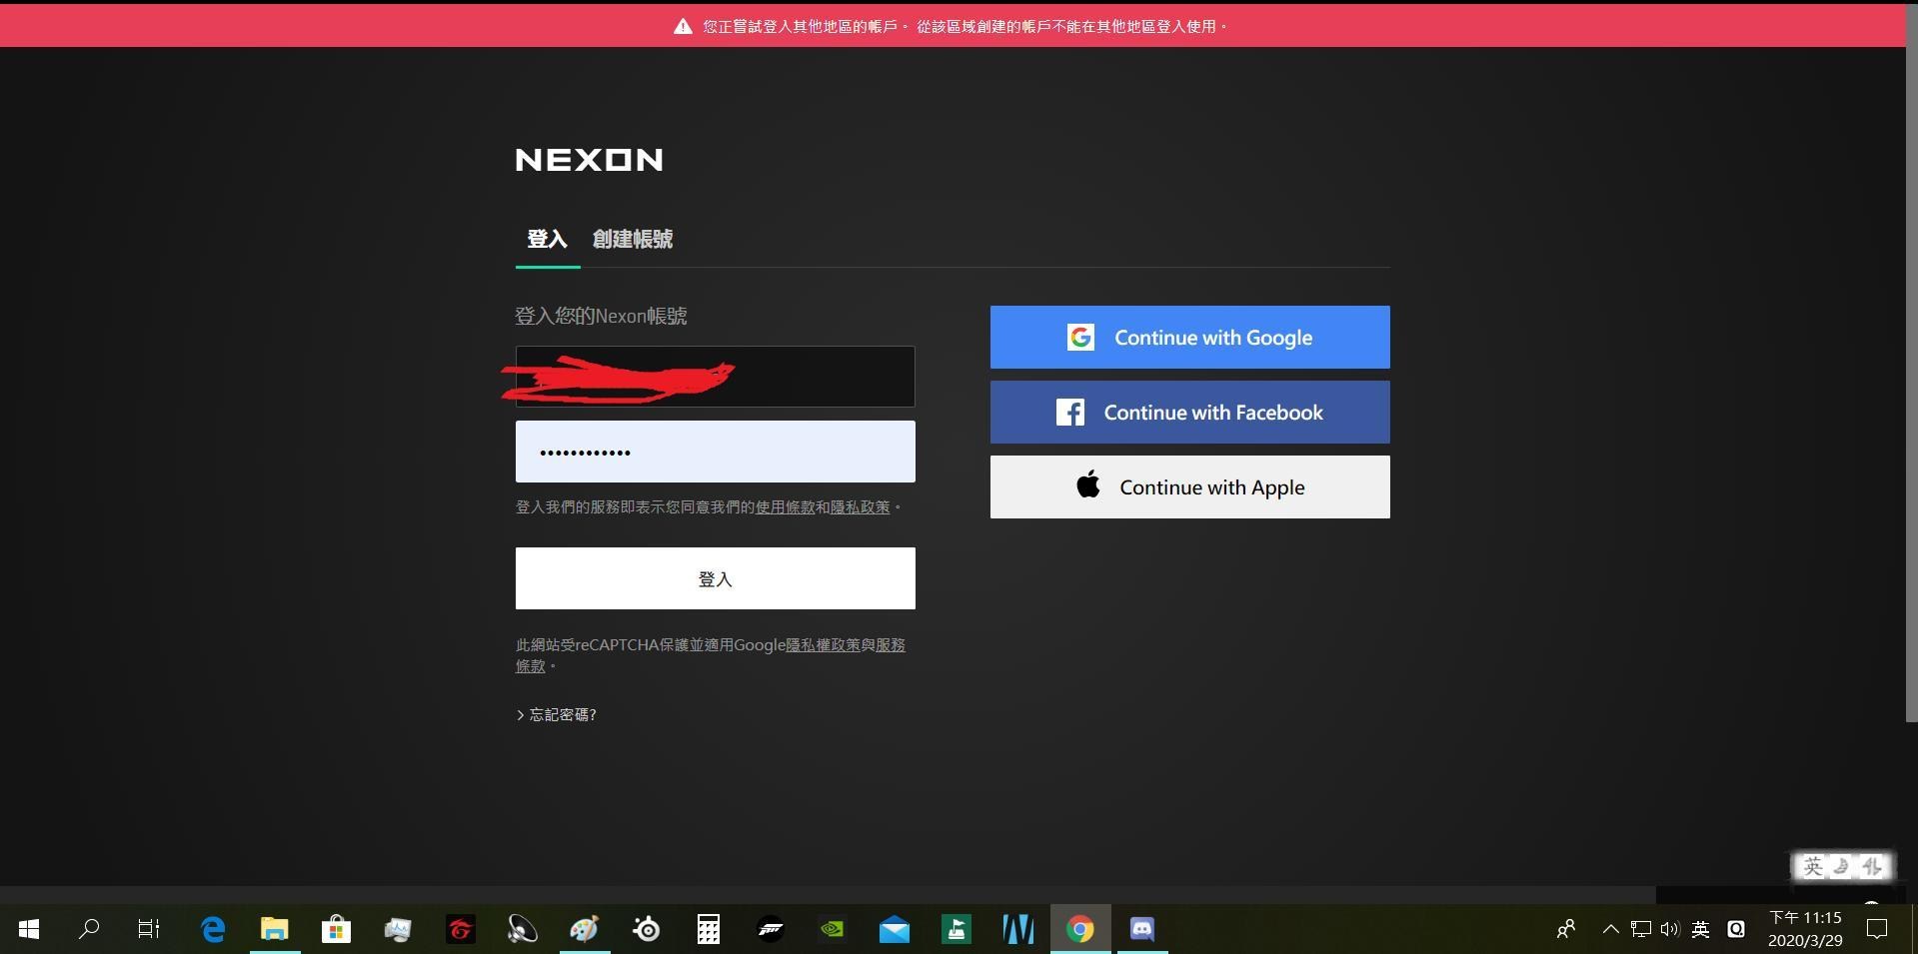Open Forza game icon on taskbar
The image size is (1918, 954).
pyautogui.click(x=771, y=929)
